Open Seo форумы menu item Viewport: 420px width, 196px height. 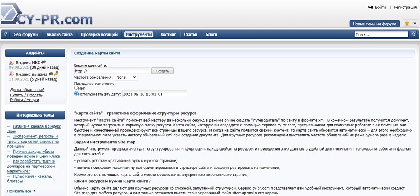click(26, 34)
